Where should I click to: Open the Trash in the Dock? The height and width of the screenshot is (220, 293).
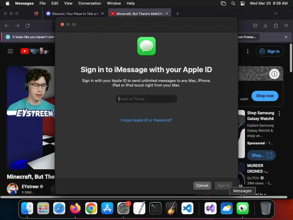266,208
